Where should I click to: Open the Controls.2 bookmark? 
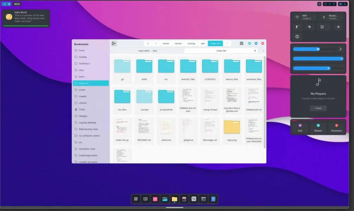pyautogui.click(x=91, y=64)
